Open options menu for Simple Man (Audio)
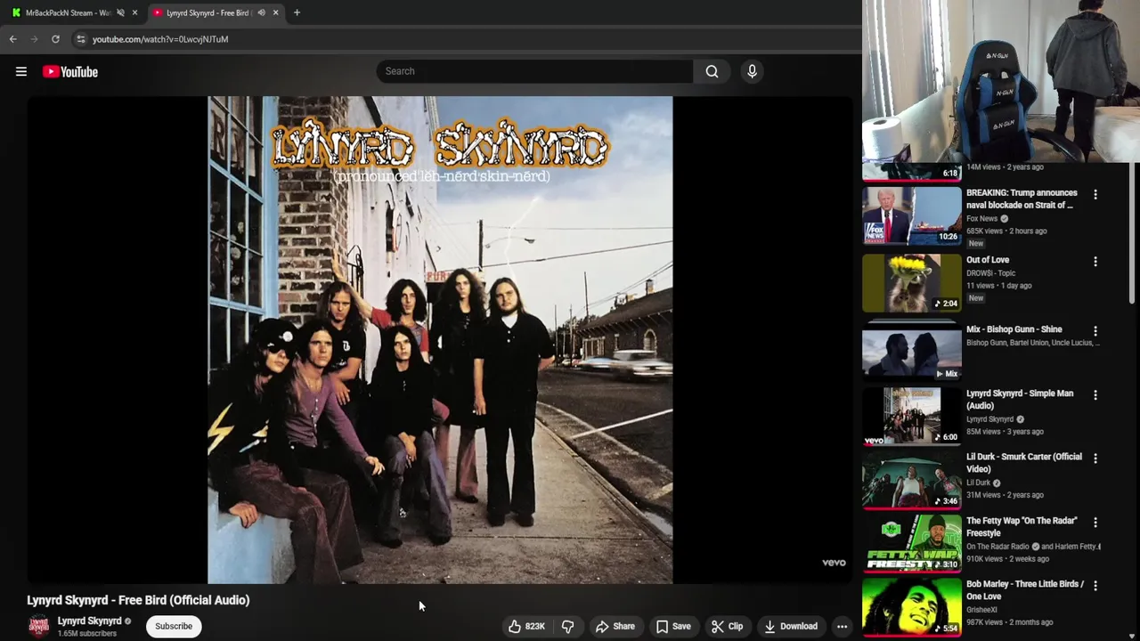Image resolution: width=1140 pixels, height=641 pixels. point(1095,395)
